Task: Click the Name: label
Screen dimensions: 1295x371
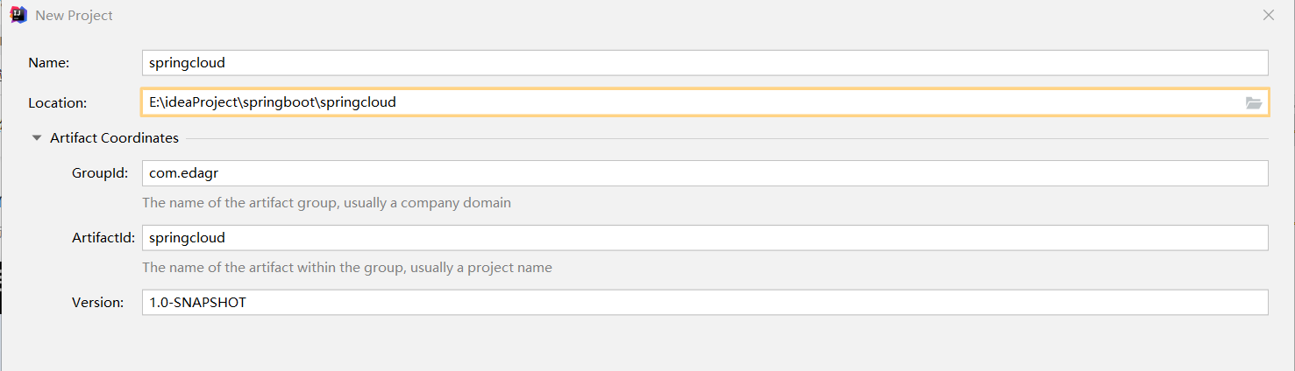Action: (48, 63)
